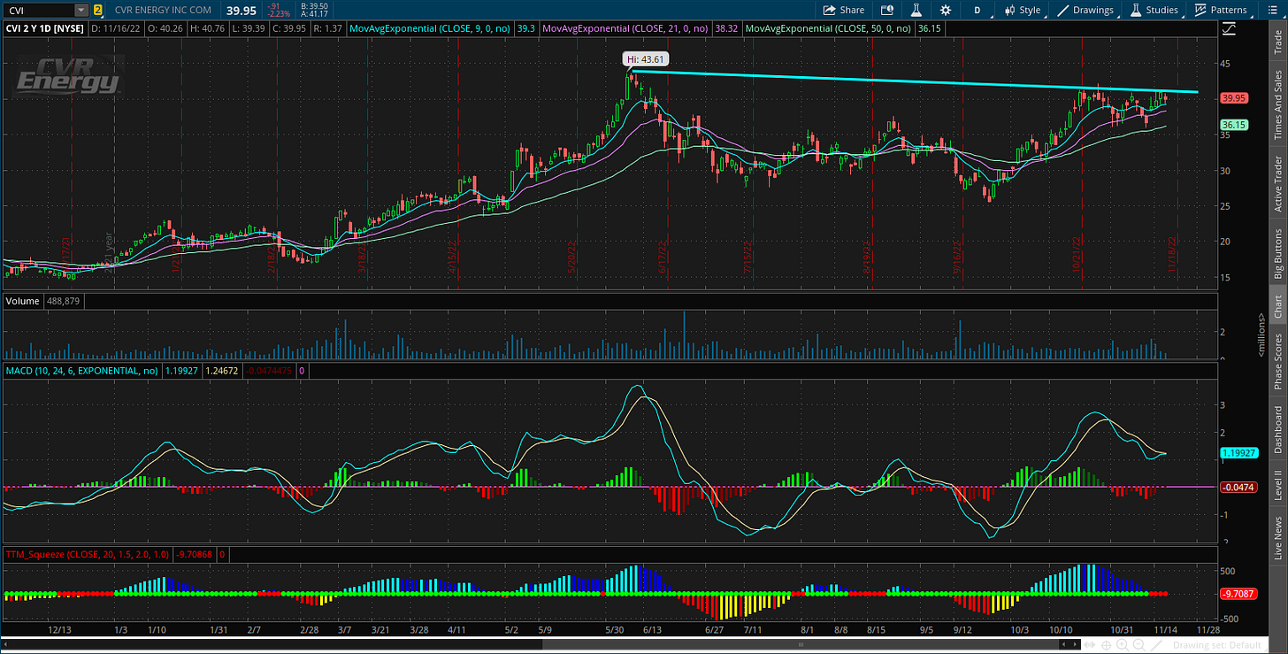Expand the CVI symbol dropdown arrow
This screenshot has width=1288, height=654.
80,11
